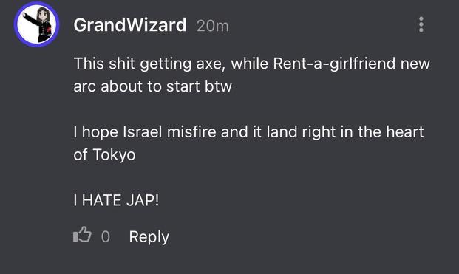Toggle the upvote thumb beside the zero
The image size is (459, 274).
(x=82, y=235)
